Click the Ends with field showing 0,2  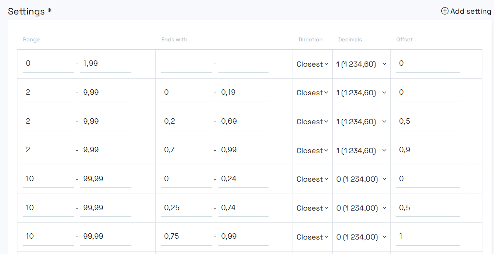tap(186, 121)
